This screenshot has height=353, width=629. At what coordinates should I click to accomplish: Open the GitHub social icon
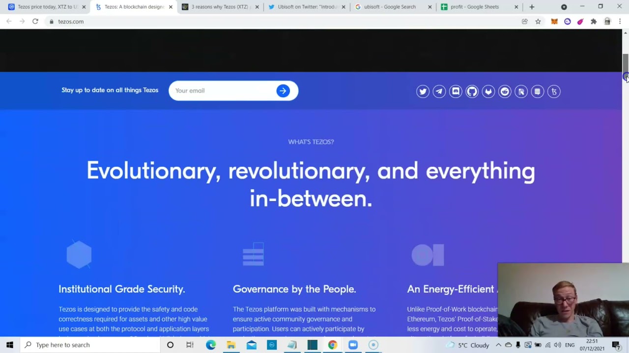472,92
